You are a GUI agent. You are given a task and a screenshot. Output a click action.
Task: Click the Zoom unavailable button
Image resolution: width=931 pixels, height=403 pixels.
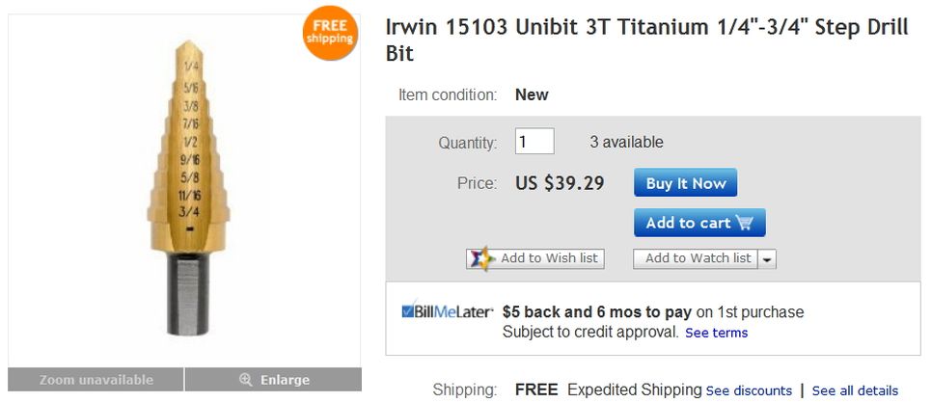coord(96,380)
